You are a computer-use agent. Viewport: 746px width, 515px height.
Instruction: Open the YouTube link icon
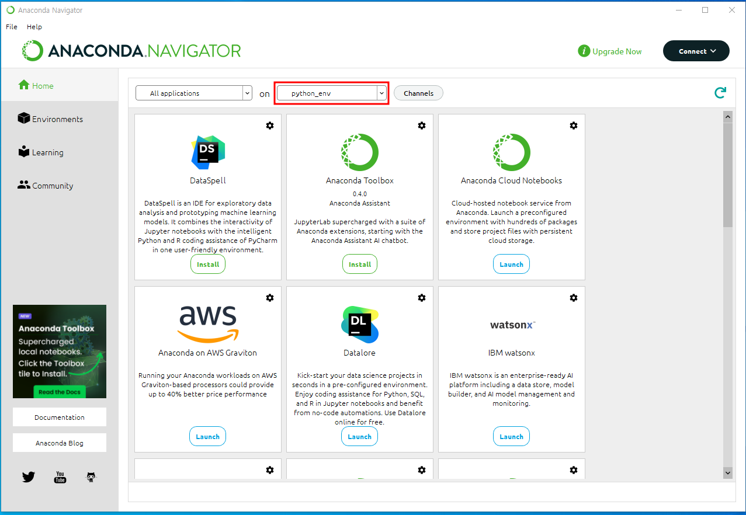(x=60, y=477)
